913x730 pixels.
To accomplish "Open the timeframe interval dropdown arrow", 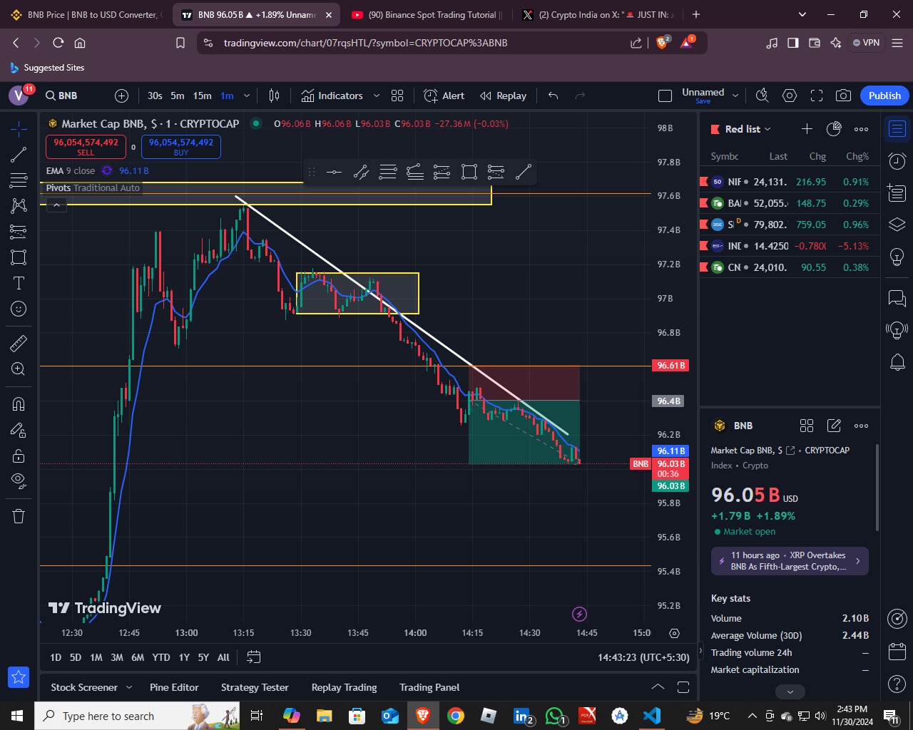I will (x=247, y=96).
